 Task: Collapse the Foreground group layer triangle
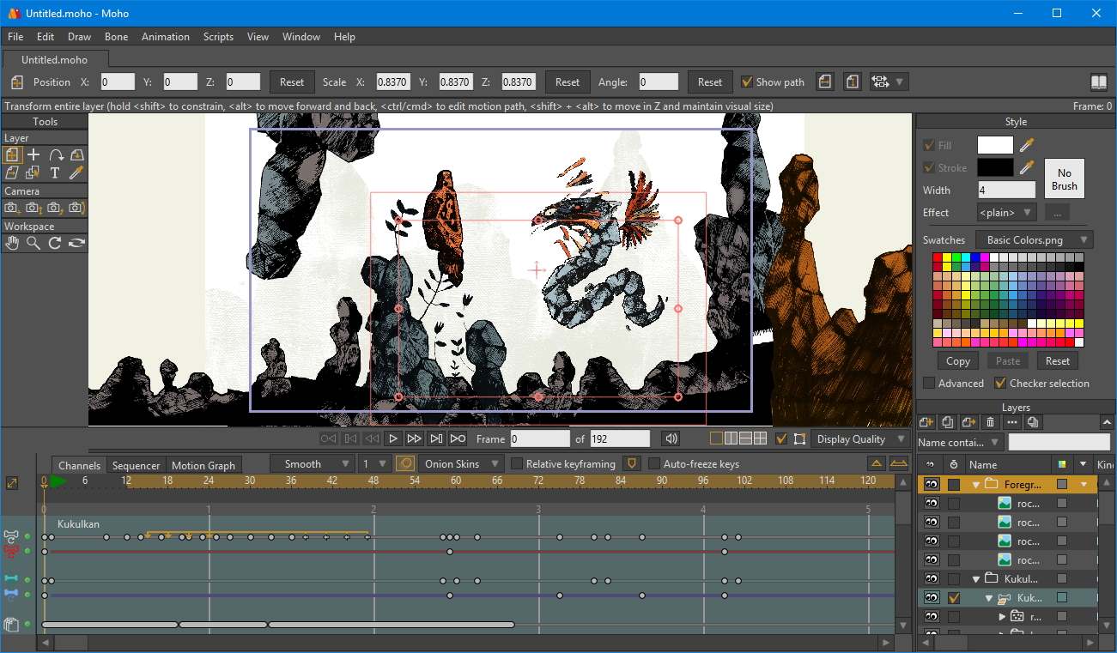coord(976,485)
